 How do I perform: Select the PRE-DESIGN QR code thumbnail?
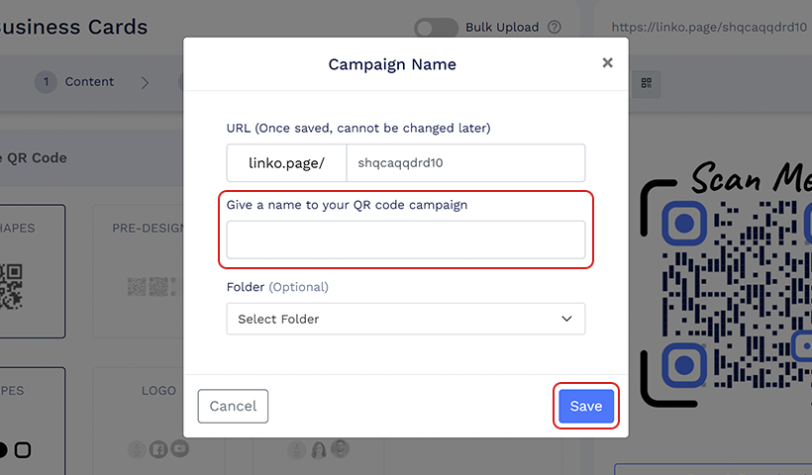point(152,287)
